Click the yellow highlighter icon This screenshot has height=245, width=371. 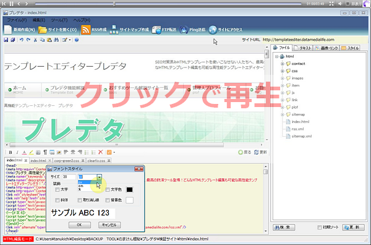point(31,152)
